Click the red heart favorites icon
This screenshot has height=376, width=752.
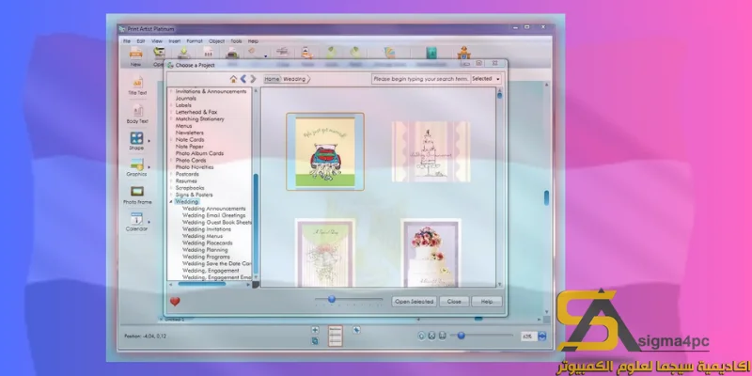175,302
